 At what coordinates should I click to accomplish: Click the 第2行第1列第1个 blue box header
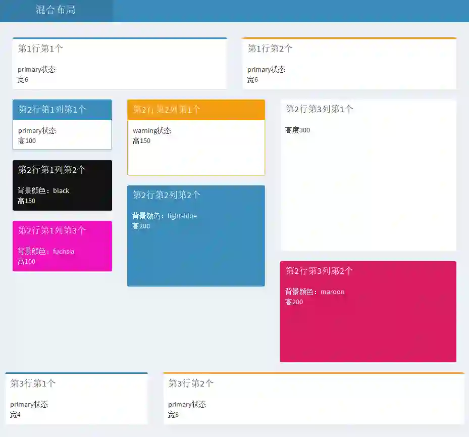point(62,110)
